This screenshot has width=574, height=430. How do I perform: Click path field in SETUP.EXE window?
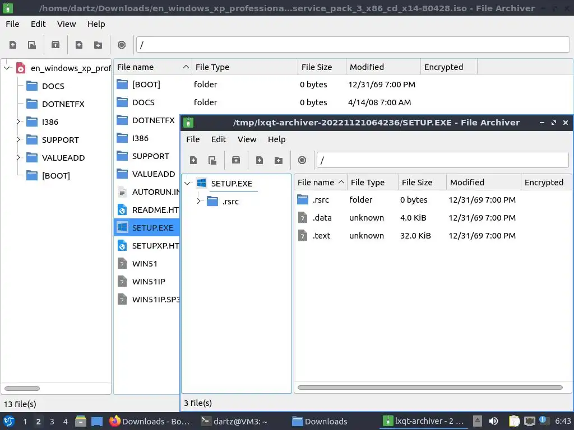[443, 160]
